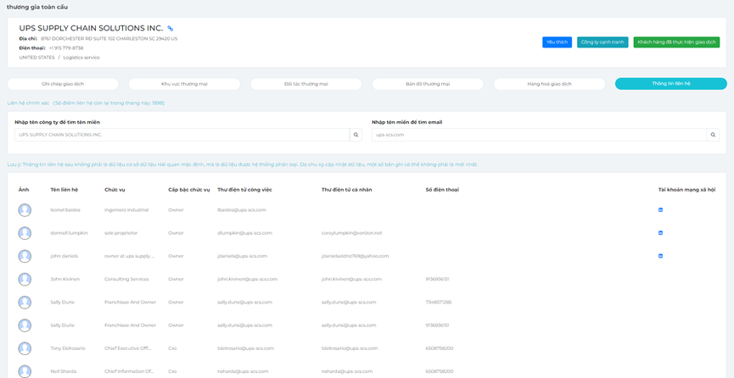
Task: Click email dlumpkin@ups-scs.com
Action: (245, 233)
